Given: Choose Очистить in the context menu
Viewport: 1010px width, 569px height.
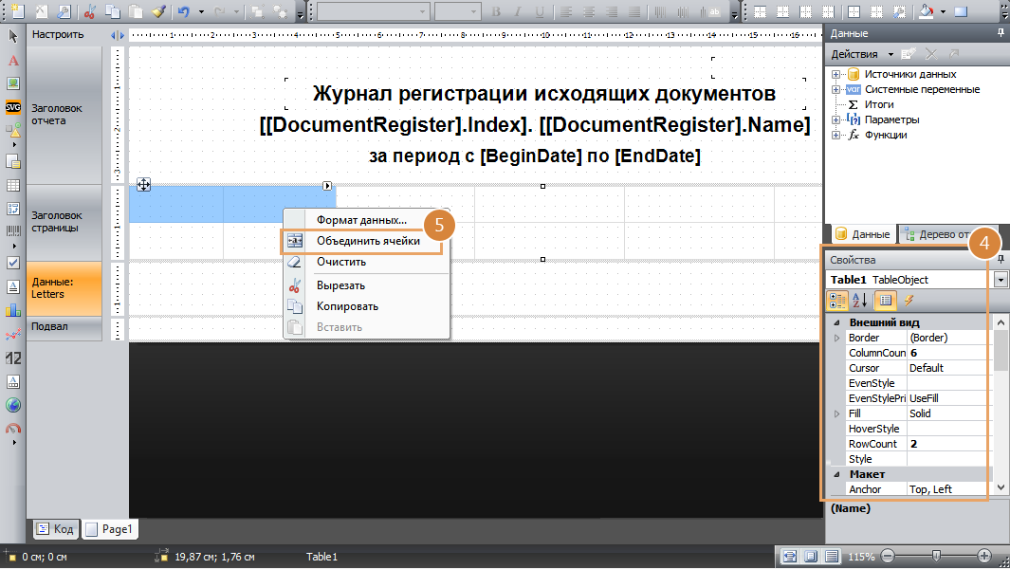Looking at the screenshot, I should coord(365,262).
